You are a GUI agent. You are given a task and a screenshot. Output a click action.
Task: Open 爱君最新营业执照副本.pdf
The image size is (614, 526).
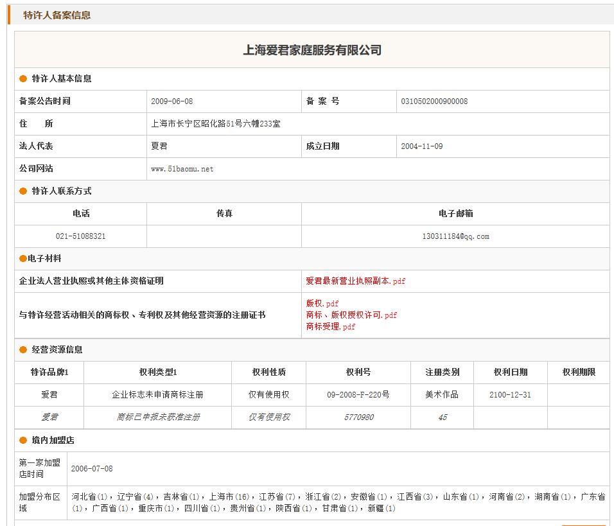point(355,281)
